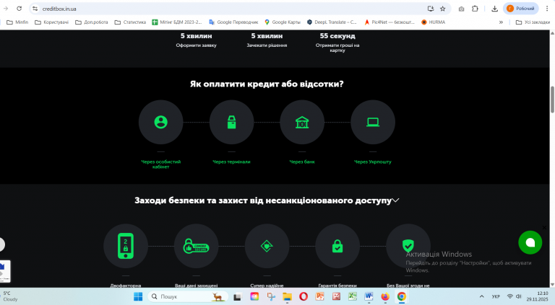
Task: Click the taskbar Пошук search box
Action: coord(188,296)
